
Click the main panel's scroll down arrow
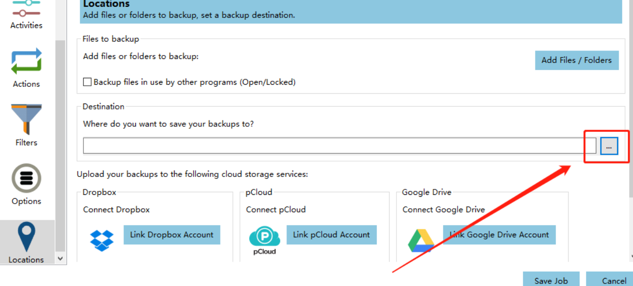point(631,256)
